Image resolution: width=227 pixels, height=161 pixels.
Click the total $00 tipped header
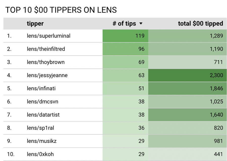(x=201, y=24)
